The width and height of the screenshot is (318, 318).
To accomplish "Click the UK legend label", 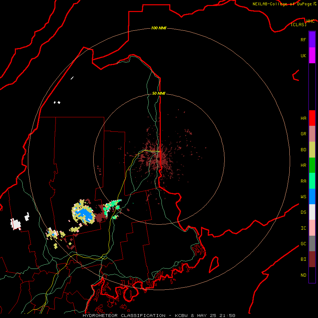I will pyautogui.click(x=303, y=55).
